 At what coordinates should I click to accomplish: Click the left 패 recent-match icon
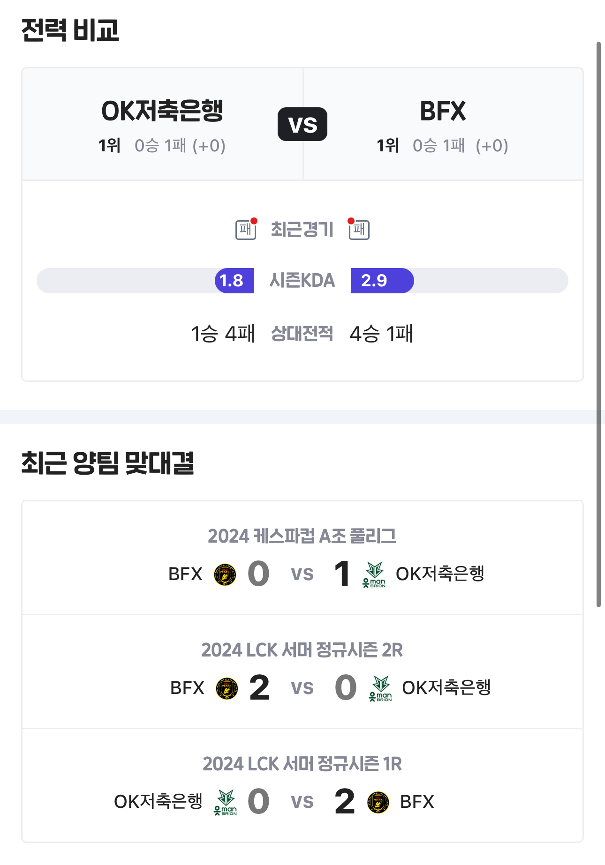pos(246,230)
